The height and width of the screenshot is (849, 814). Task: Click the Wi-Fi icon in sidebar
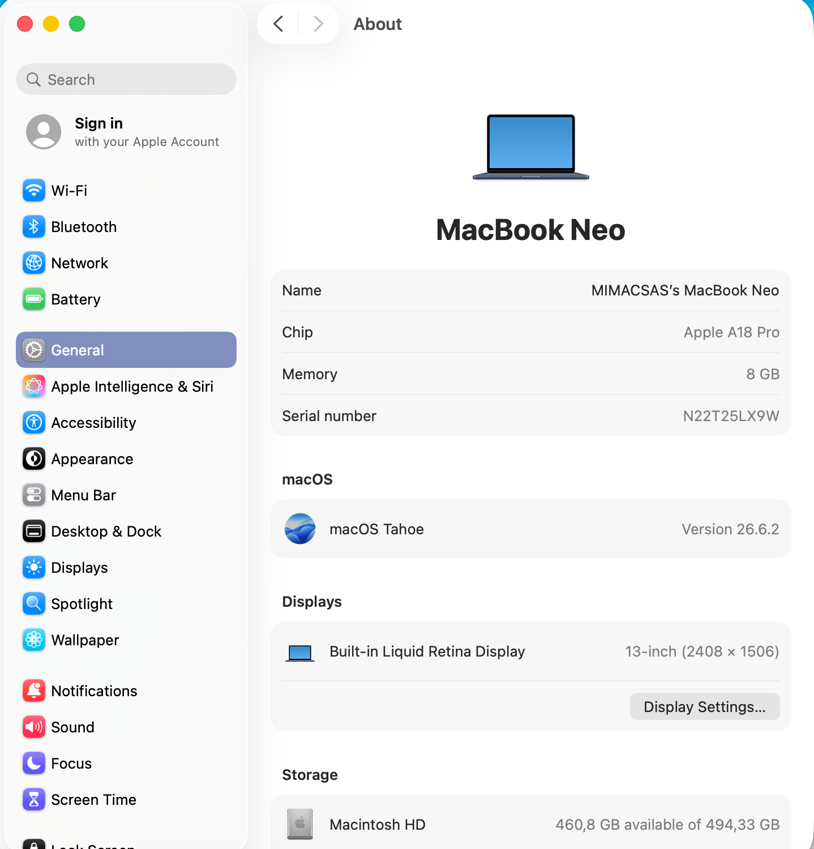click(34, 191)
